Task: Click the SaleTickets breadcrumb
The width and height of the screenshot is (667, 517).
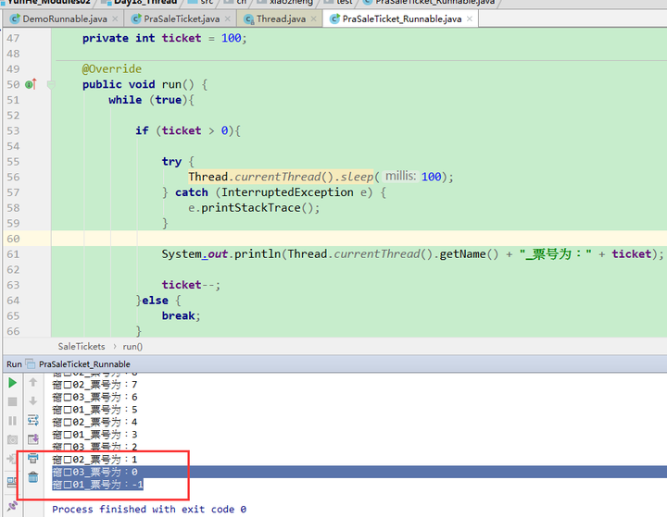Action: pos(82,346)
